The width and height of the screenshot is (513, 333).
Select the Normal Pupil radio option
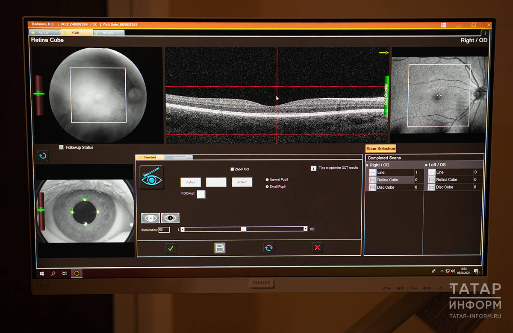[x=268, y=180]
